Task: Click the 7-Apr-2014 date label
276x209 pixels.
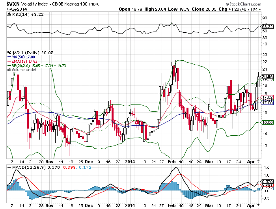Action: 17,9
